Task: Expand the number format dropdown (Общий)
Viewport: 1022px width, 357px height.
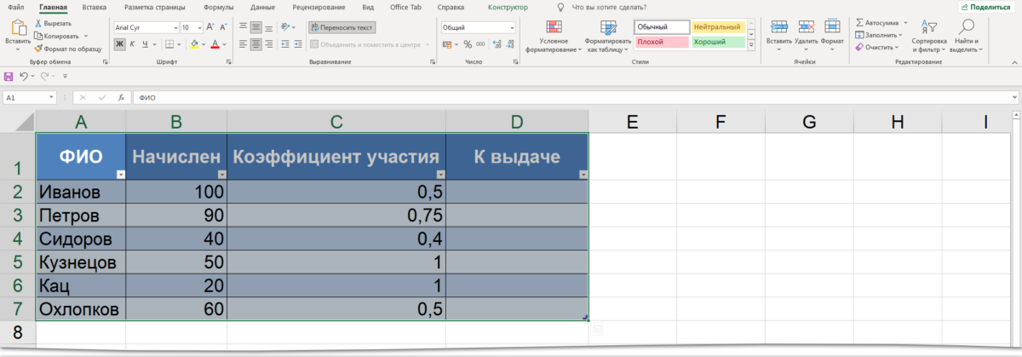Action: 511,27
